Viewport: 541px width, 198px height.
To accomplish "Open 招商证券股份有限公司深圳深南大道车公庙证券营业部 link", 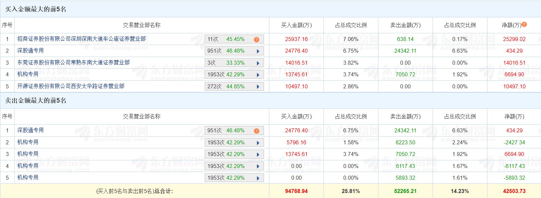I will (82, 39).
